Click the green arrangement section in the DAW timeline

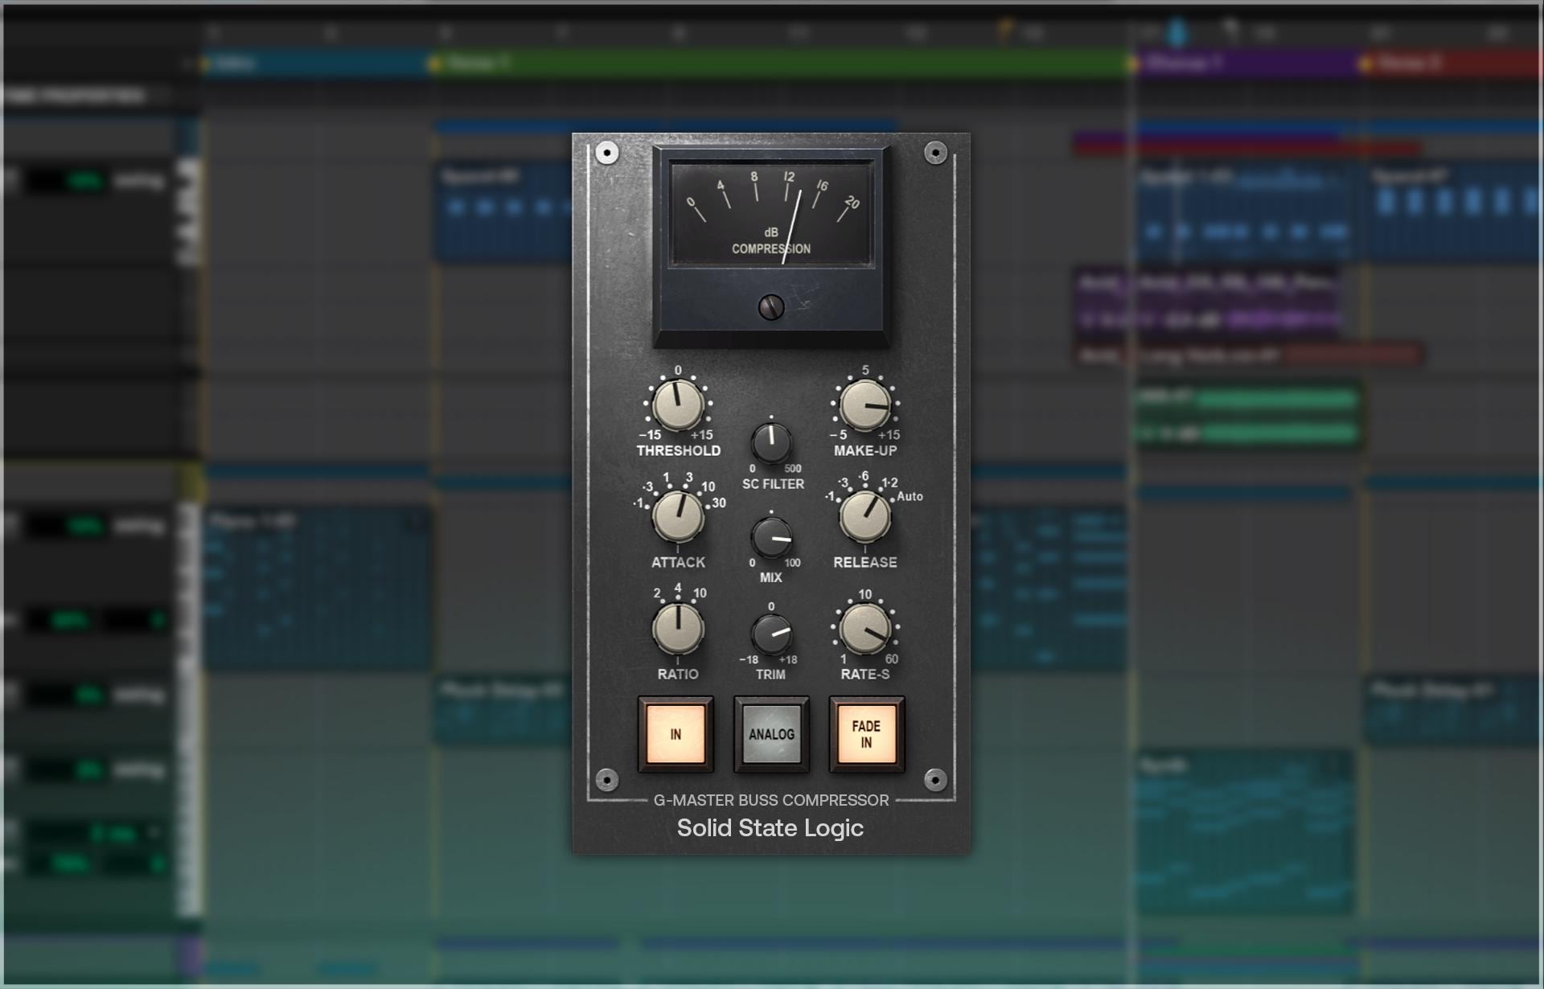782,63
